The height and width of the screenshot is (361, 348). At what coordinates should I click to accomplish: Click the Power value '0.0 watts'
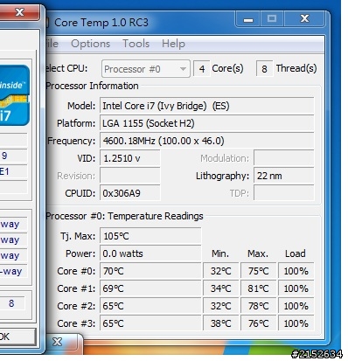coord(150,253)
